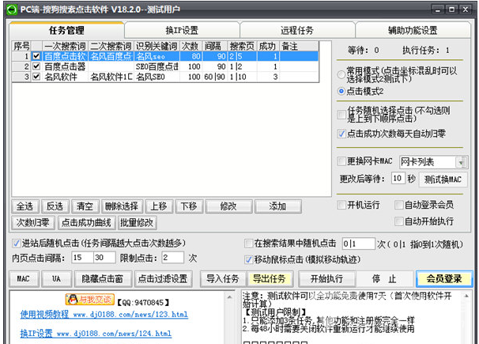Image resolution: width=479 pixels, height=344 pixels.
Task: Click the 序号 column header
Action: tap(21, 46)
